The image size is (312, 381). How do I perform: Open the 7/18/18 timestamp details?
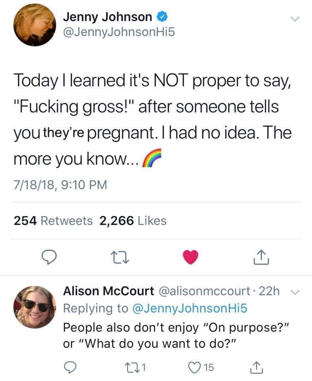coord(60,185)
